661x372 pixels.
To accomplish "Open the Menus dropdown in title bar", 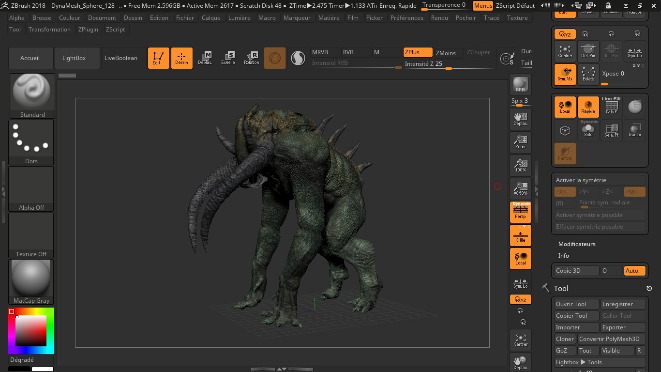I will click(x=482, y=6).
